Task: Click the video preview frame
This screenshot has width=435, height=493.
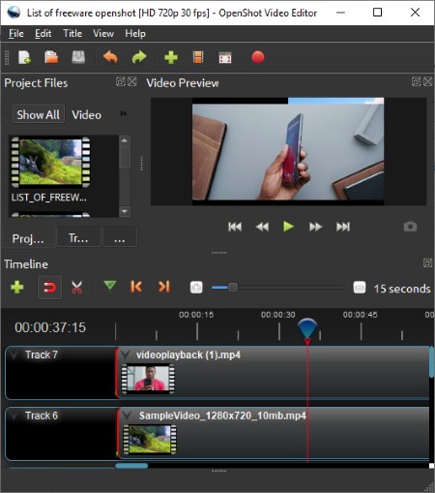Action: pos(288,151)
